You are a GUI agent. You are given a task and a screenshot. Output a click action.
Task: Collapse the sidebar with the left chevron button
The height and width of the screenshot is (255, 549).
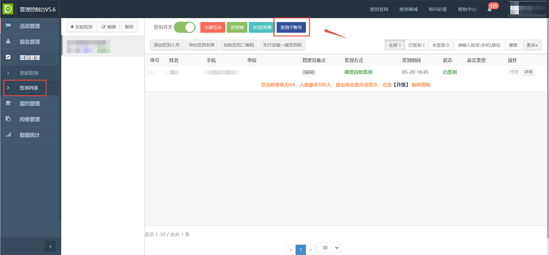(x=50, y=246)
